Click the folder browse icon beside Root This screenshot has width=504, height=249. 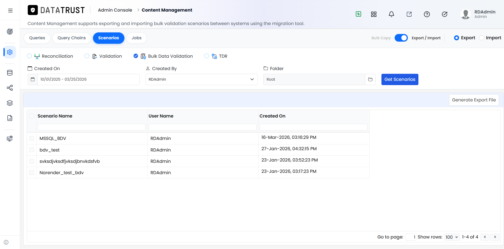[370, 79]
